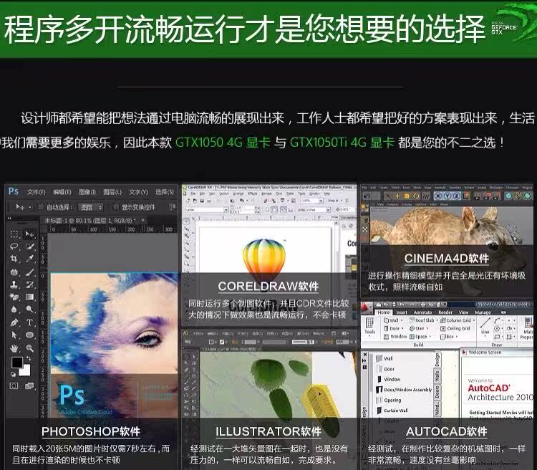The width and height of the screenshot is (537, 470).
Task: Switch to AutoCAD Annotate ribbon tab
Action: pos(422,312)
